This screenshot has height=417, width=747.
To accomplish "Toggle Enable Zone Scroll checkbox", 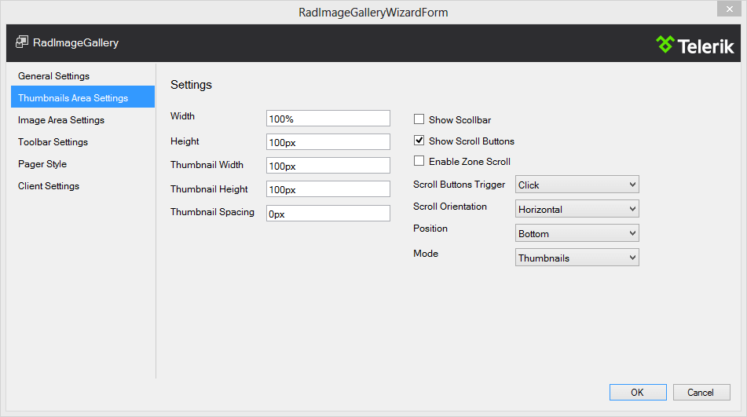I will pos(419,162).
